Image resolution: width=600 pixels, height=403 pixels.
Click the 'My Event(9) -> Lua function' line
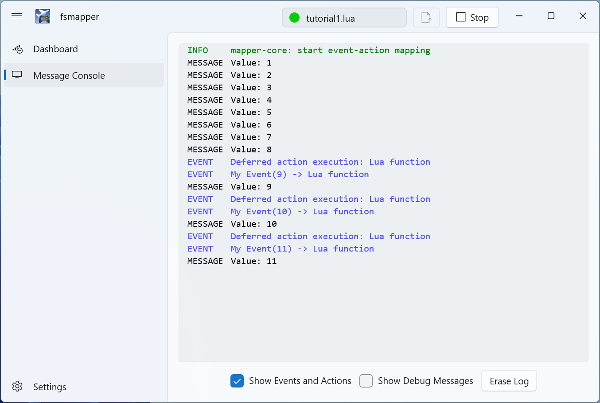point(278,174)
